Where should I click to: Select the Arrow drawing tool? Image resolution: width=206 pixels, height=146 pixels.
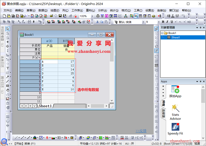(7, 77)
